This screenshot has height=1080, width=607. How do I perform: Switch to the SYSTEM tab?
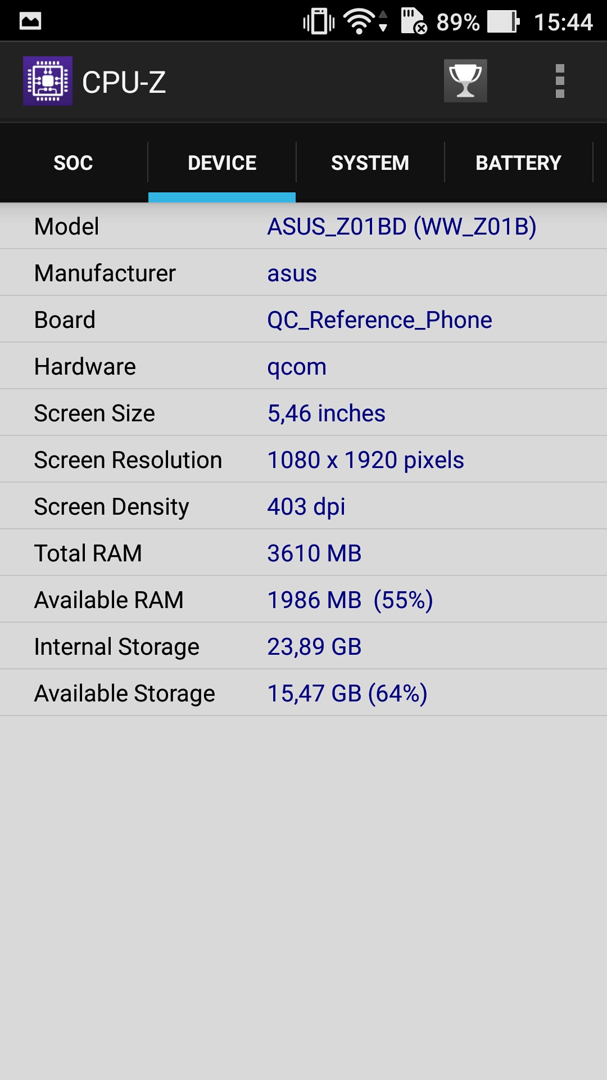370,163
